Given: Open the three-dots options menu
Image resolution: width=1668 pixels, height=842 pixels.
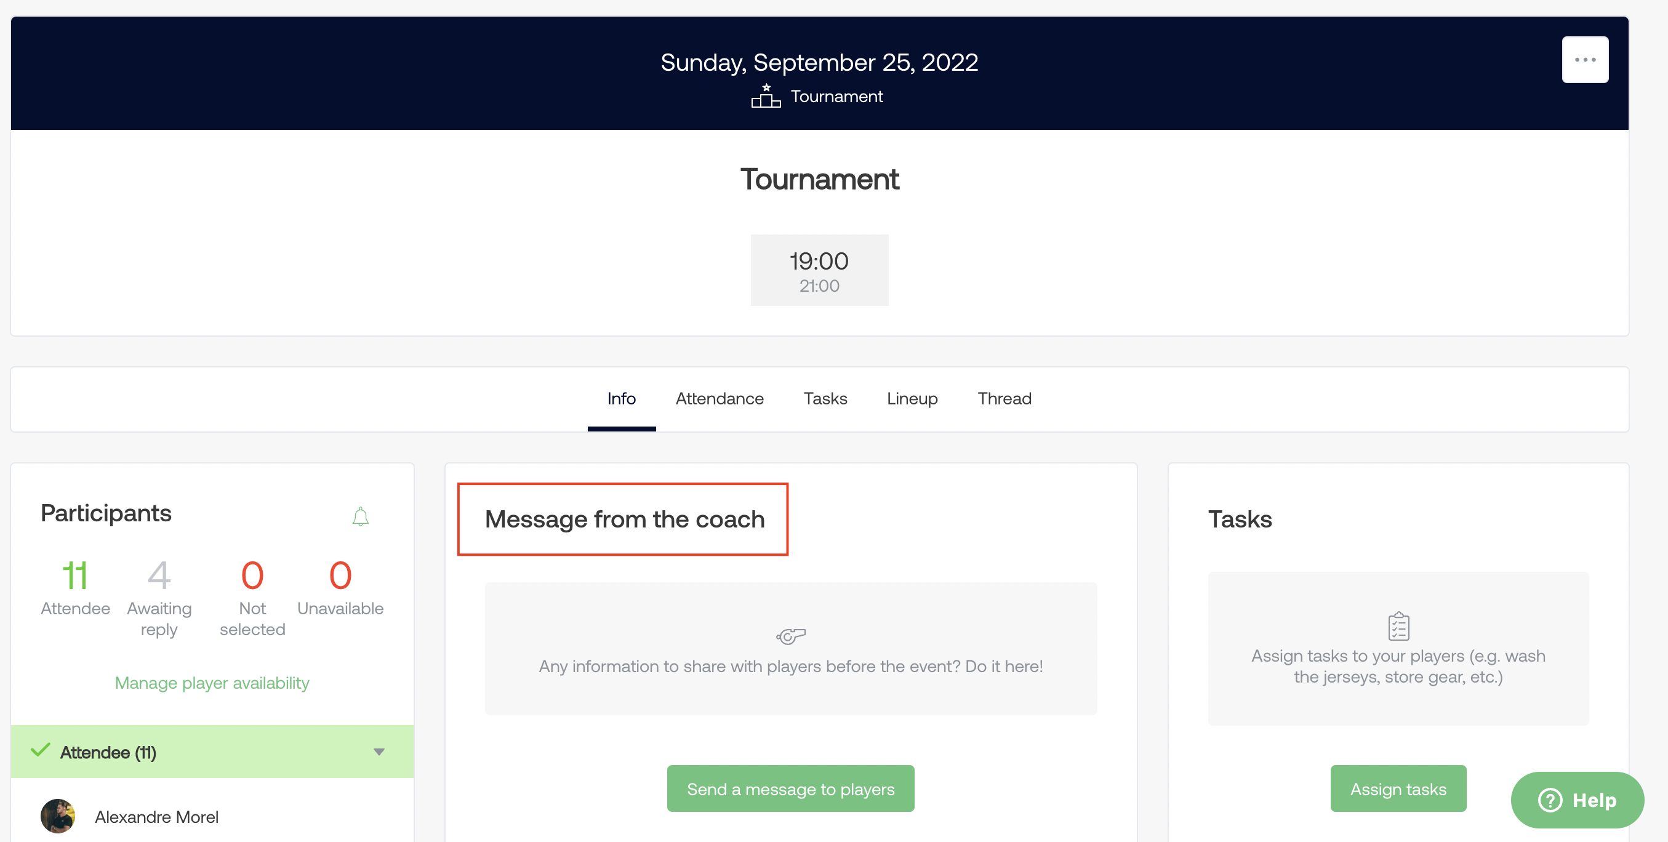Looking at the screenshot, I should (1584, 60).
